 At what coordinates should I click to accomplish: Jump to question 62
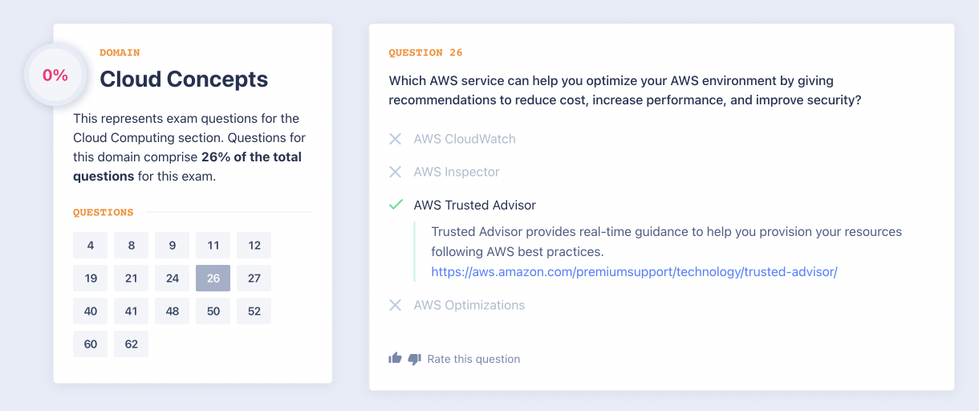(131, 344)
